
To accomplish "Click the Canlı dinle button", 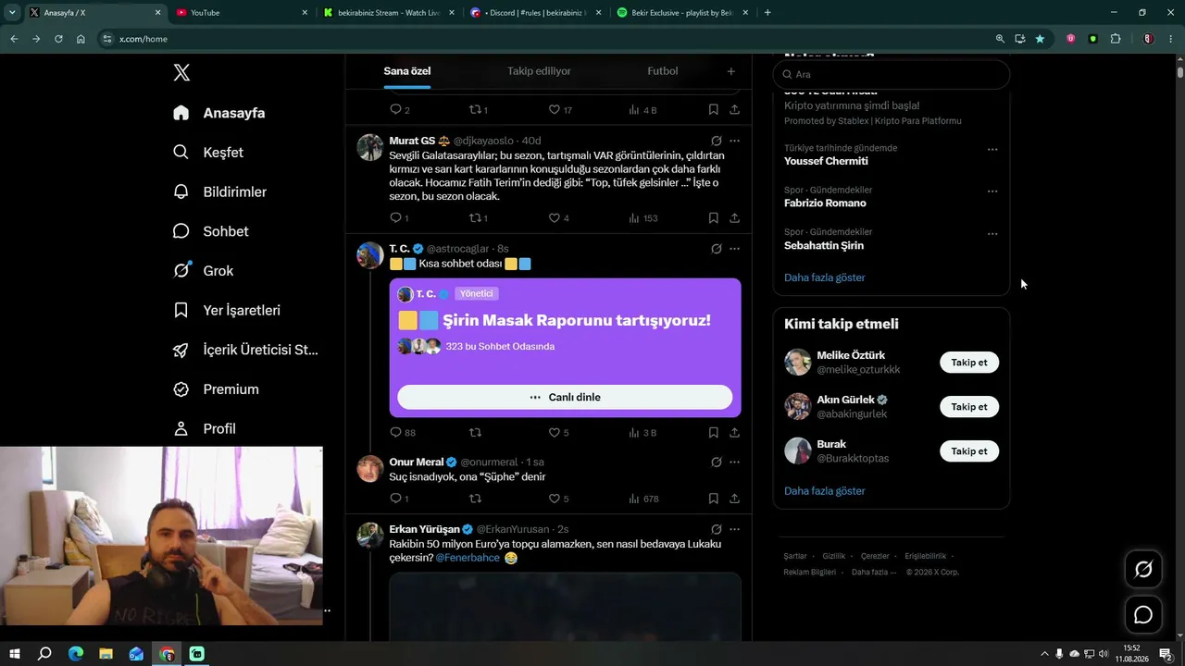I will [565, 397].
